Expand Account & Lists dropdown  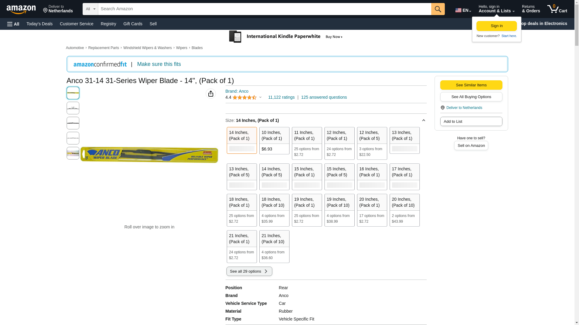point(496,9)
